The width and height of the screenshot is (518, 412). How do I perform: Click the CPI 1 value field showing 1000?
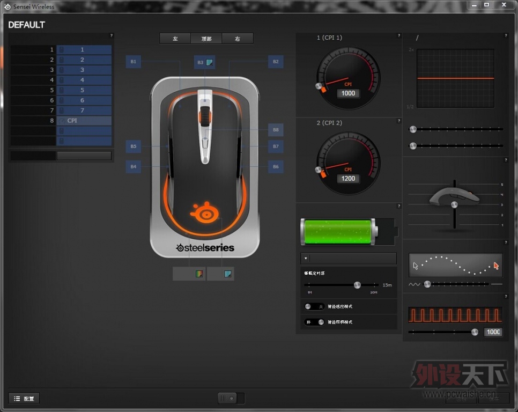pos(348,93)
